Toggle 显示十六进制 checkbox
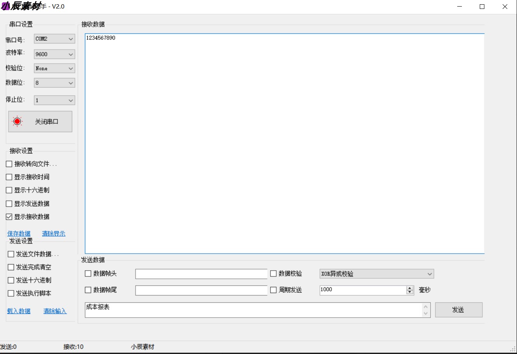Viewport: 517px width, 354px height. [x=9, y=190]
